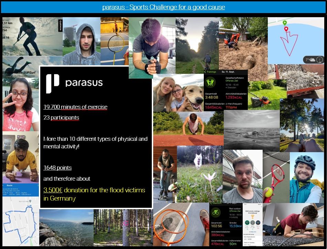The image size is (327, 249).
Task: Click the GARMIN badge on the paddle photo
Action: click(61, 26)
